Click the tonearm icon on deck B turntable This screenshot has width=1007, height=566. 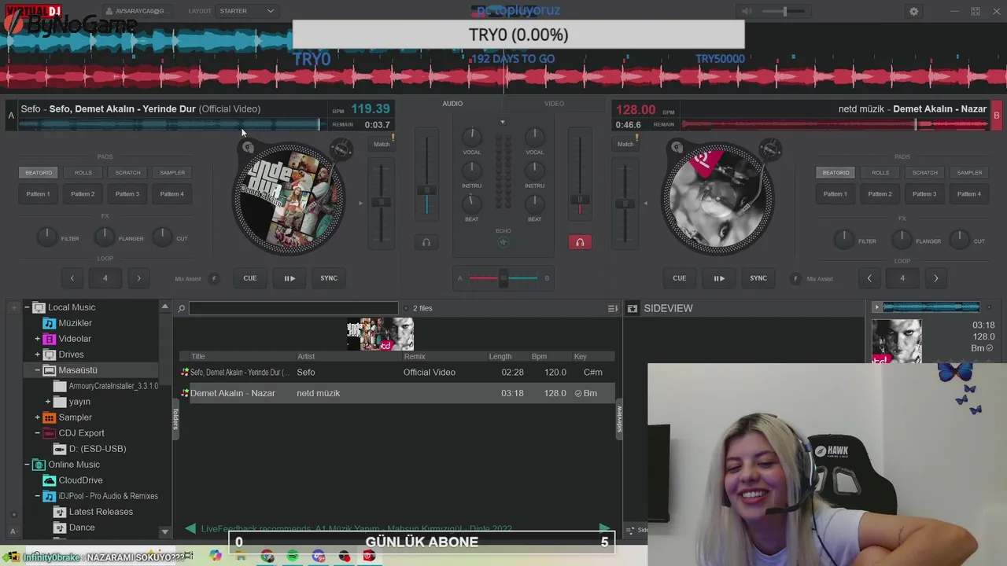(x=770, y=149)
